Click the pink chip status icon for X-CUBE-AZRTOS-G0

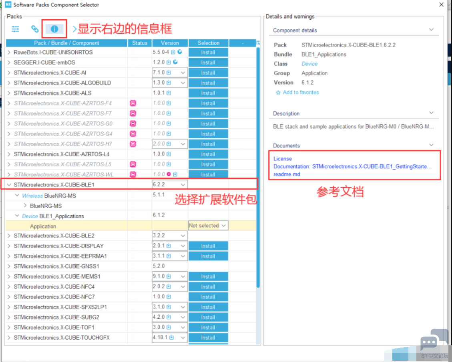[x=133, y=123]
